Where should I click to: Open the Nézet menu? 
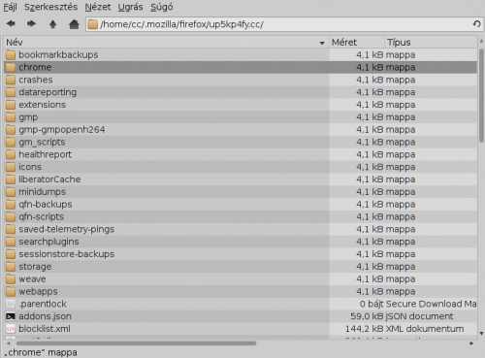(98, 7)
